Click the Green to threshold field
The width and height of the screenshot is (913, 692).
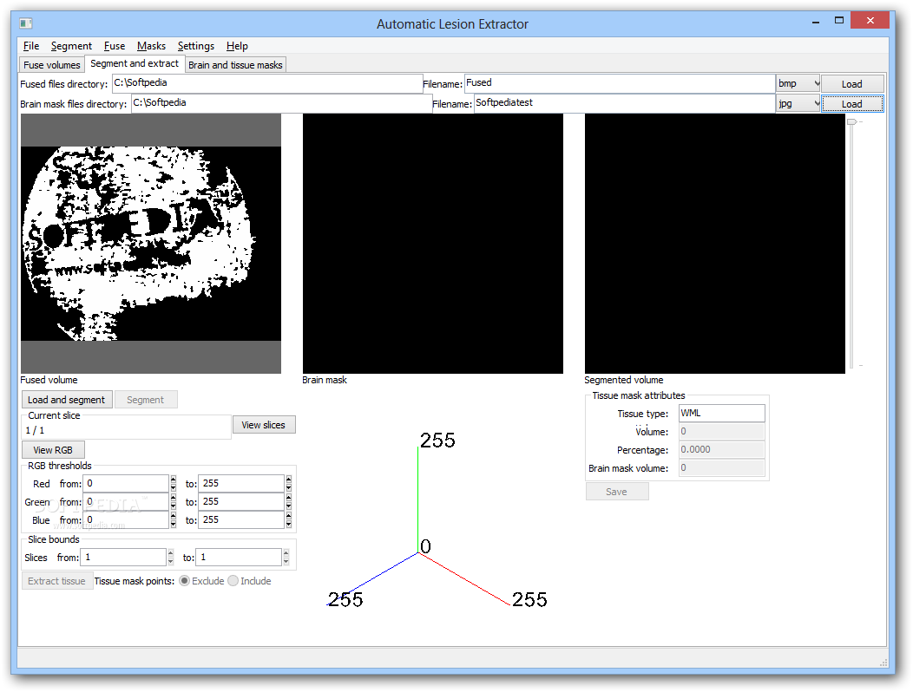[x=241, y=502]
